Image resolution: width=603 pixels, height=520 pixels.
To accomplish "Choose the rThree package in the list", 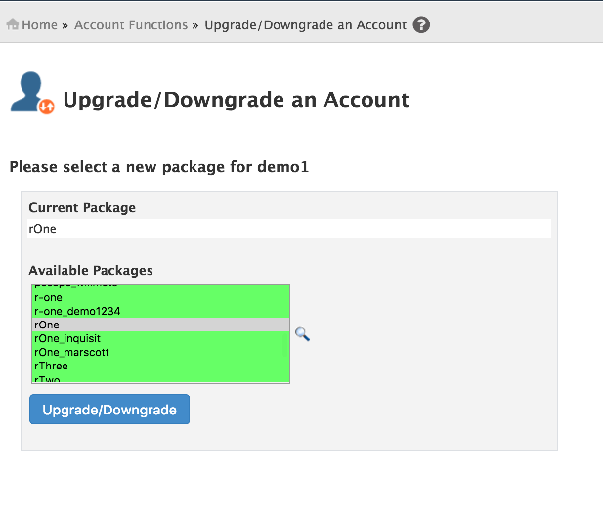I will tap(53, 366).
